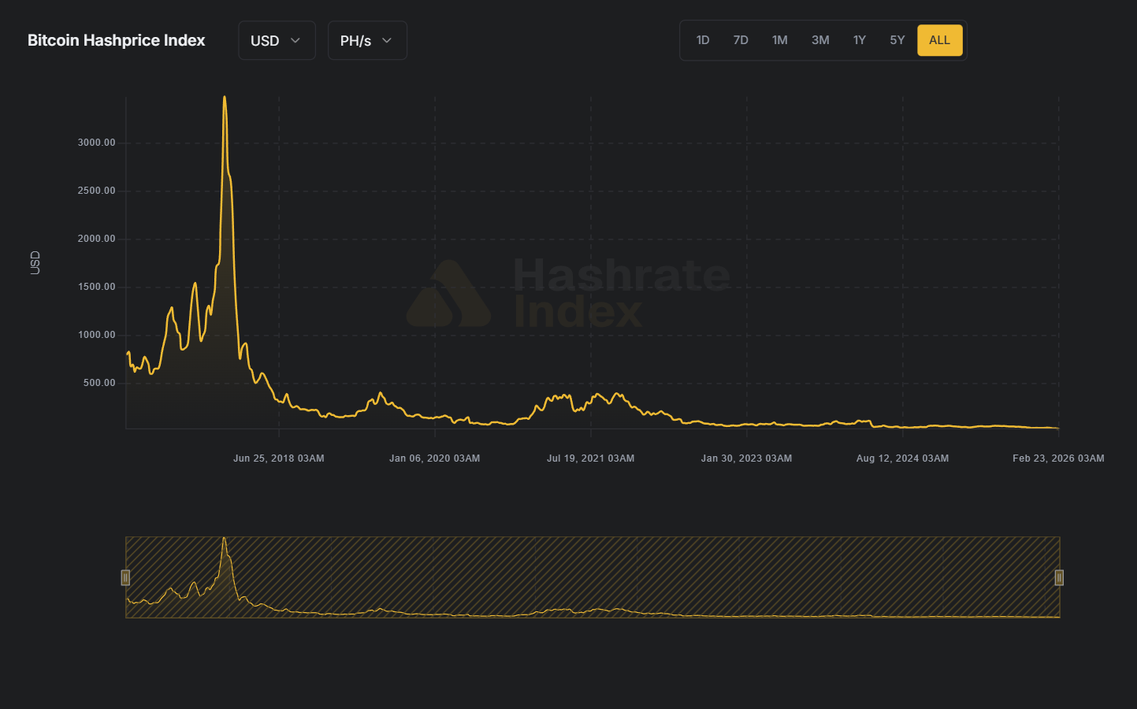
Task: Open the PH/s unit dropdown
Action: click(367, 40)
